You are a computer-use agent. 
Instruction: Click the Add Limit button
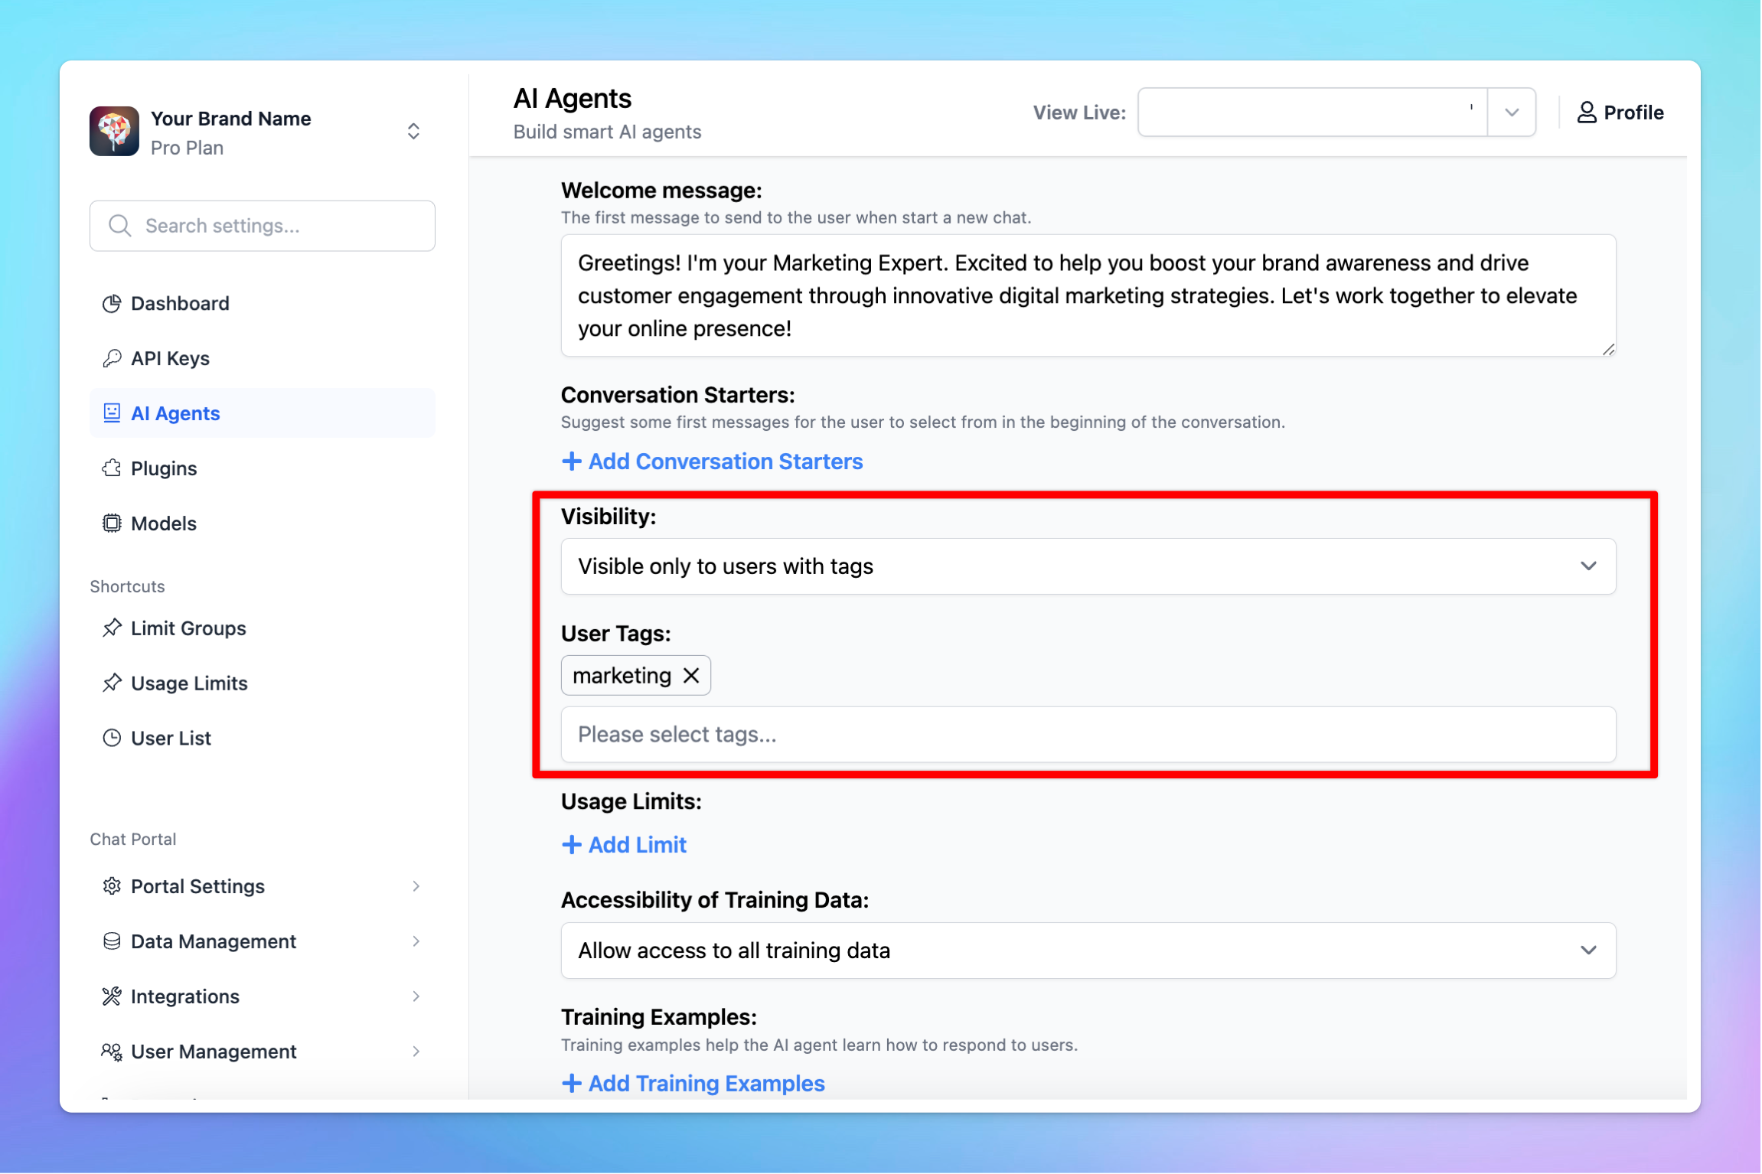click(x=624, y=844)
